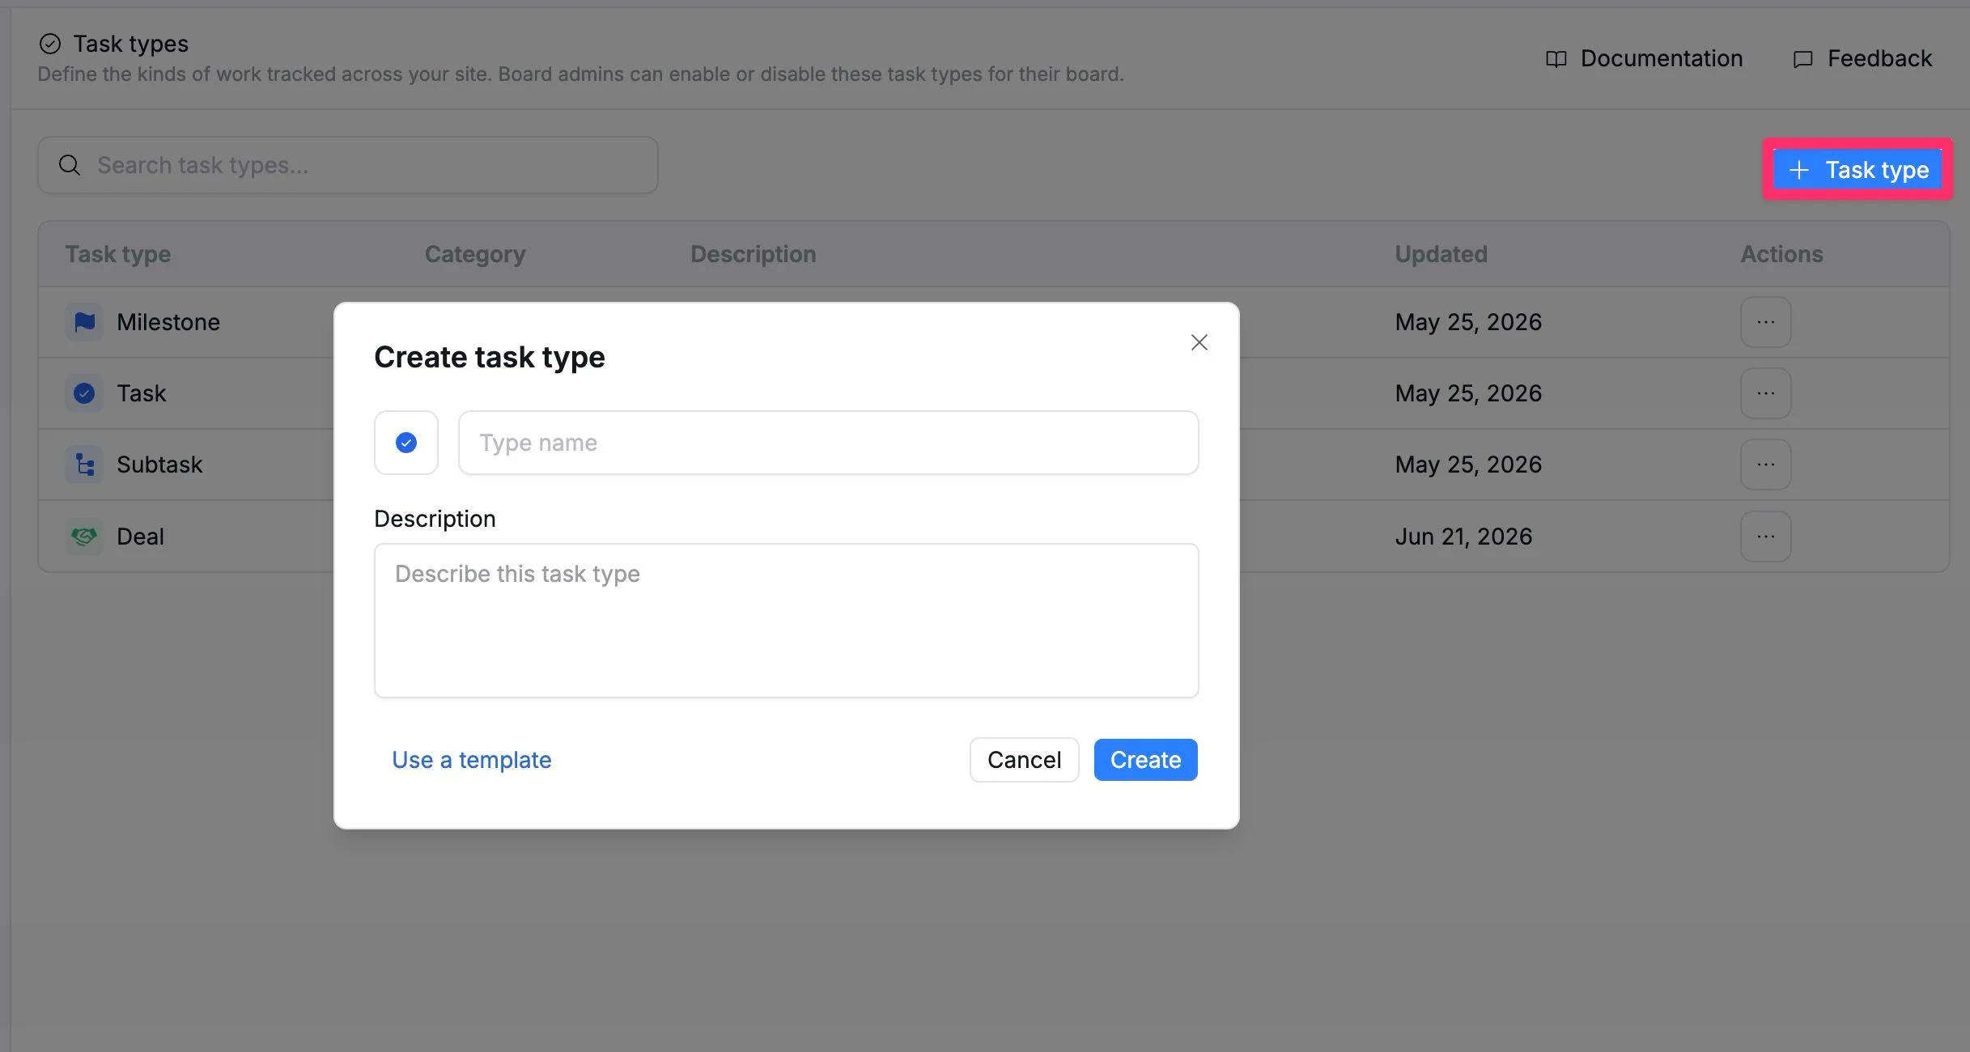Click the Description label in dialog
The width and height of the screenshot is (1970, 1052).
435,519
